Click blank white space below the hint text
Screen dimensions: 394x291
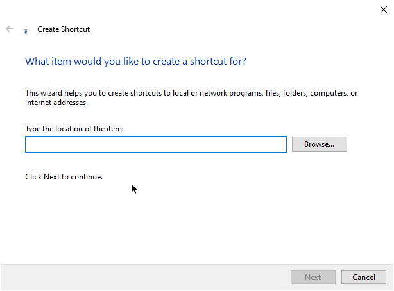point(193,224)
